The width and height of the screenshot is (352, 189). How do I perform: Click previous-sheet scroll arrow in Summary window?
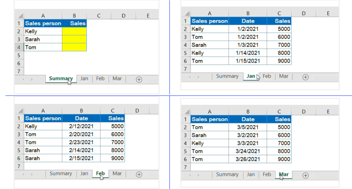click(23, 79)
